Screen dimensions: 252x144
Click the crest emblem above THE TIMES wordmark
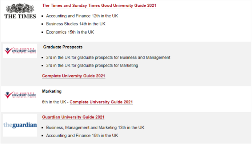(20, 8)
